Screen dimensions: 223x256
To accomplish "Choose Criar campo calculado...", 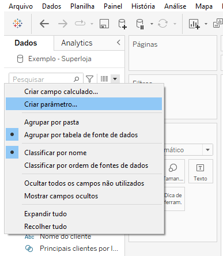I will [84, 92].
